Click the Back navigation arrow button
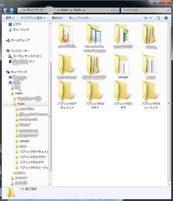 point(5,10)
